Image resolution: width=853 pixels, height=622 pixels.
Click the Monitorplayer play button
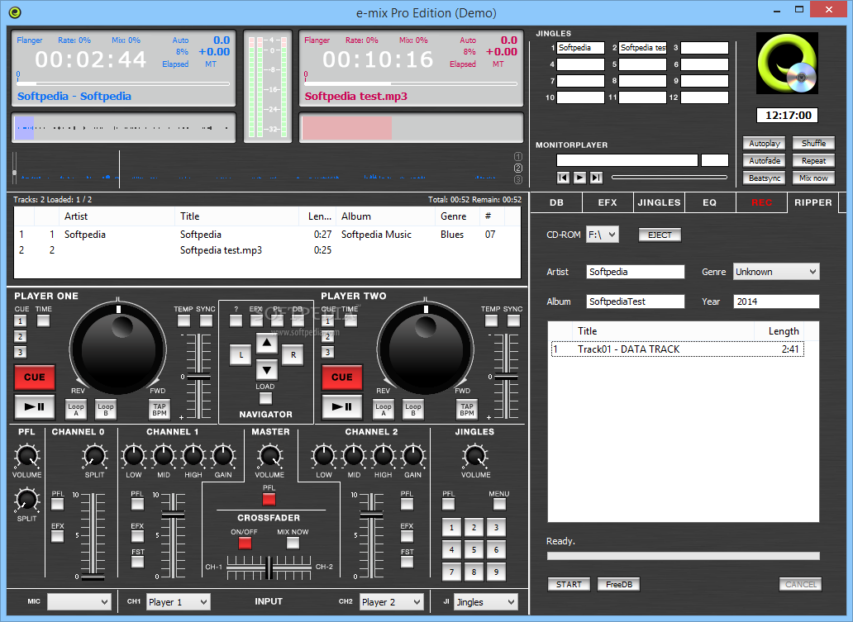[x=580, y=178]
